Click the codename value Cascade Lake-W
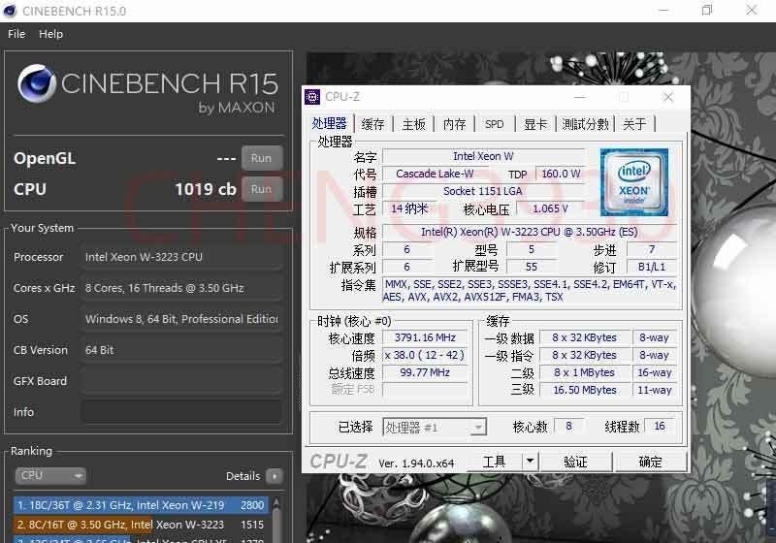776x543 pixels. click(435, 174)
